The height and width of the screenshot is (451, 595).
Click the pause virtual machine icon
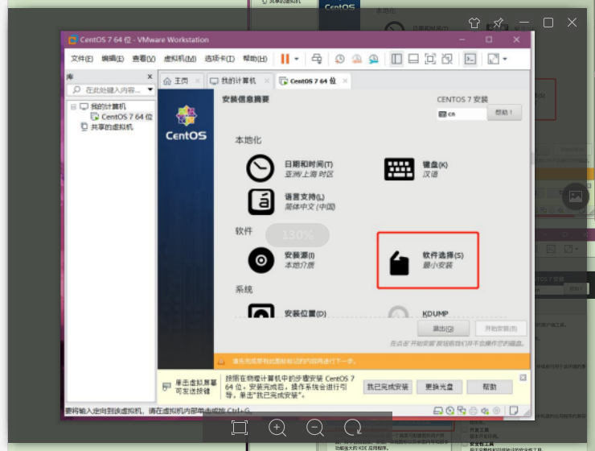[x=285, y=59]
